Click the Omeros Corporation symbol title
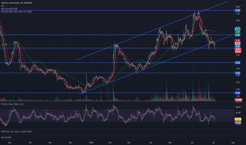The image size is (246, 145). (16, 3)
